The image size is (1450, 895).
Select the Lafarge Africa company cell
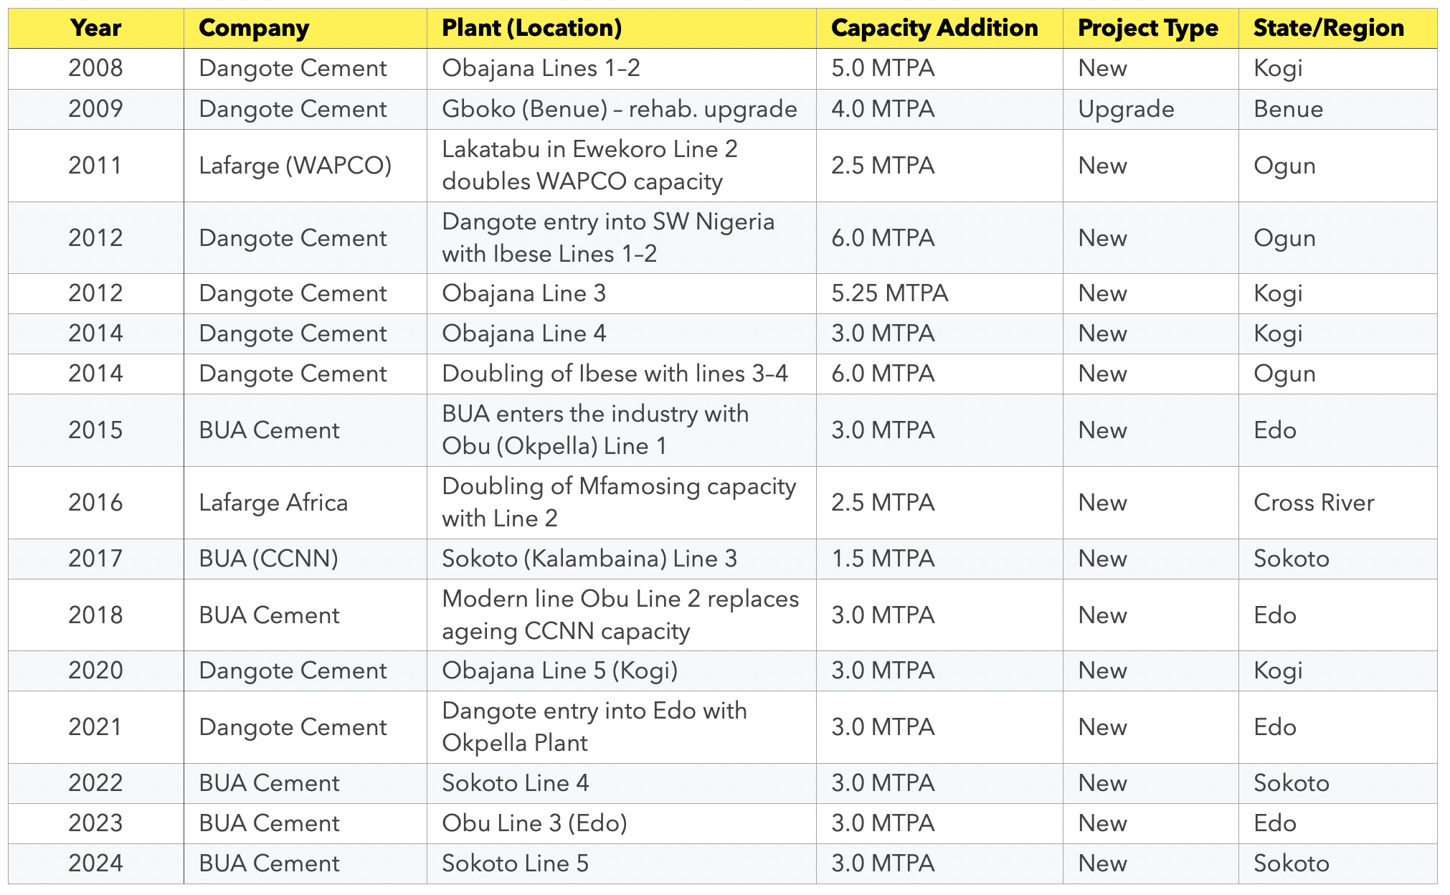[273, 503]
